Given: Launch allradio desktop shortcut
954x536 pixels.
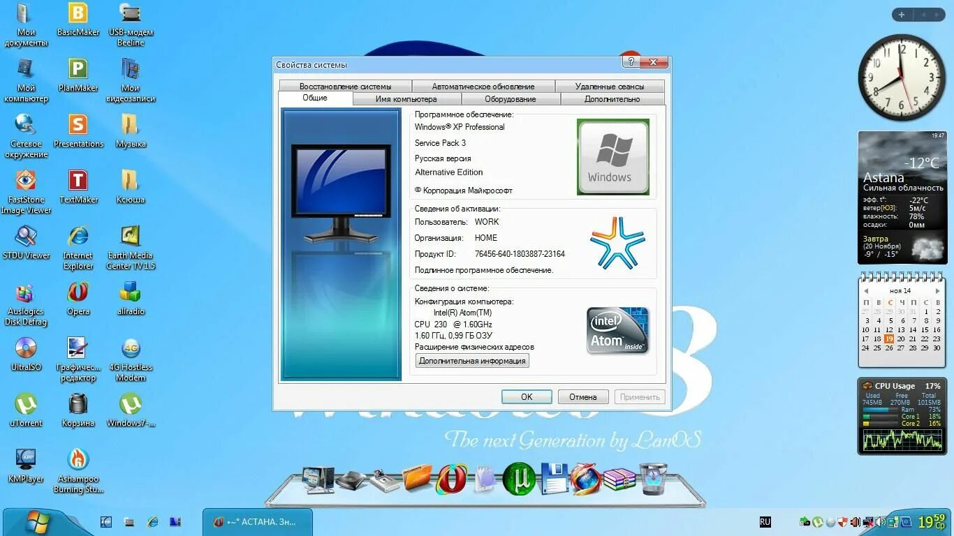Looking at the screenshot, I should point(131,299).
